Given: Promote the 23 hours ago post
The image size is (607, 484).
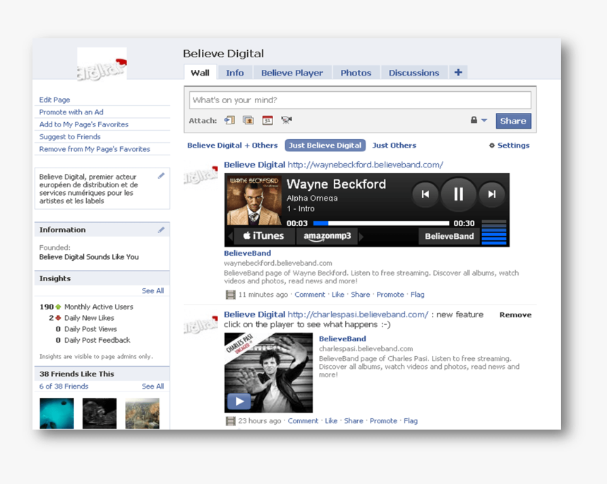Looking at the screenshot, I should tap(383, 421).
